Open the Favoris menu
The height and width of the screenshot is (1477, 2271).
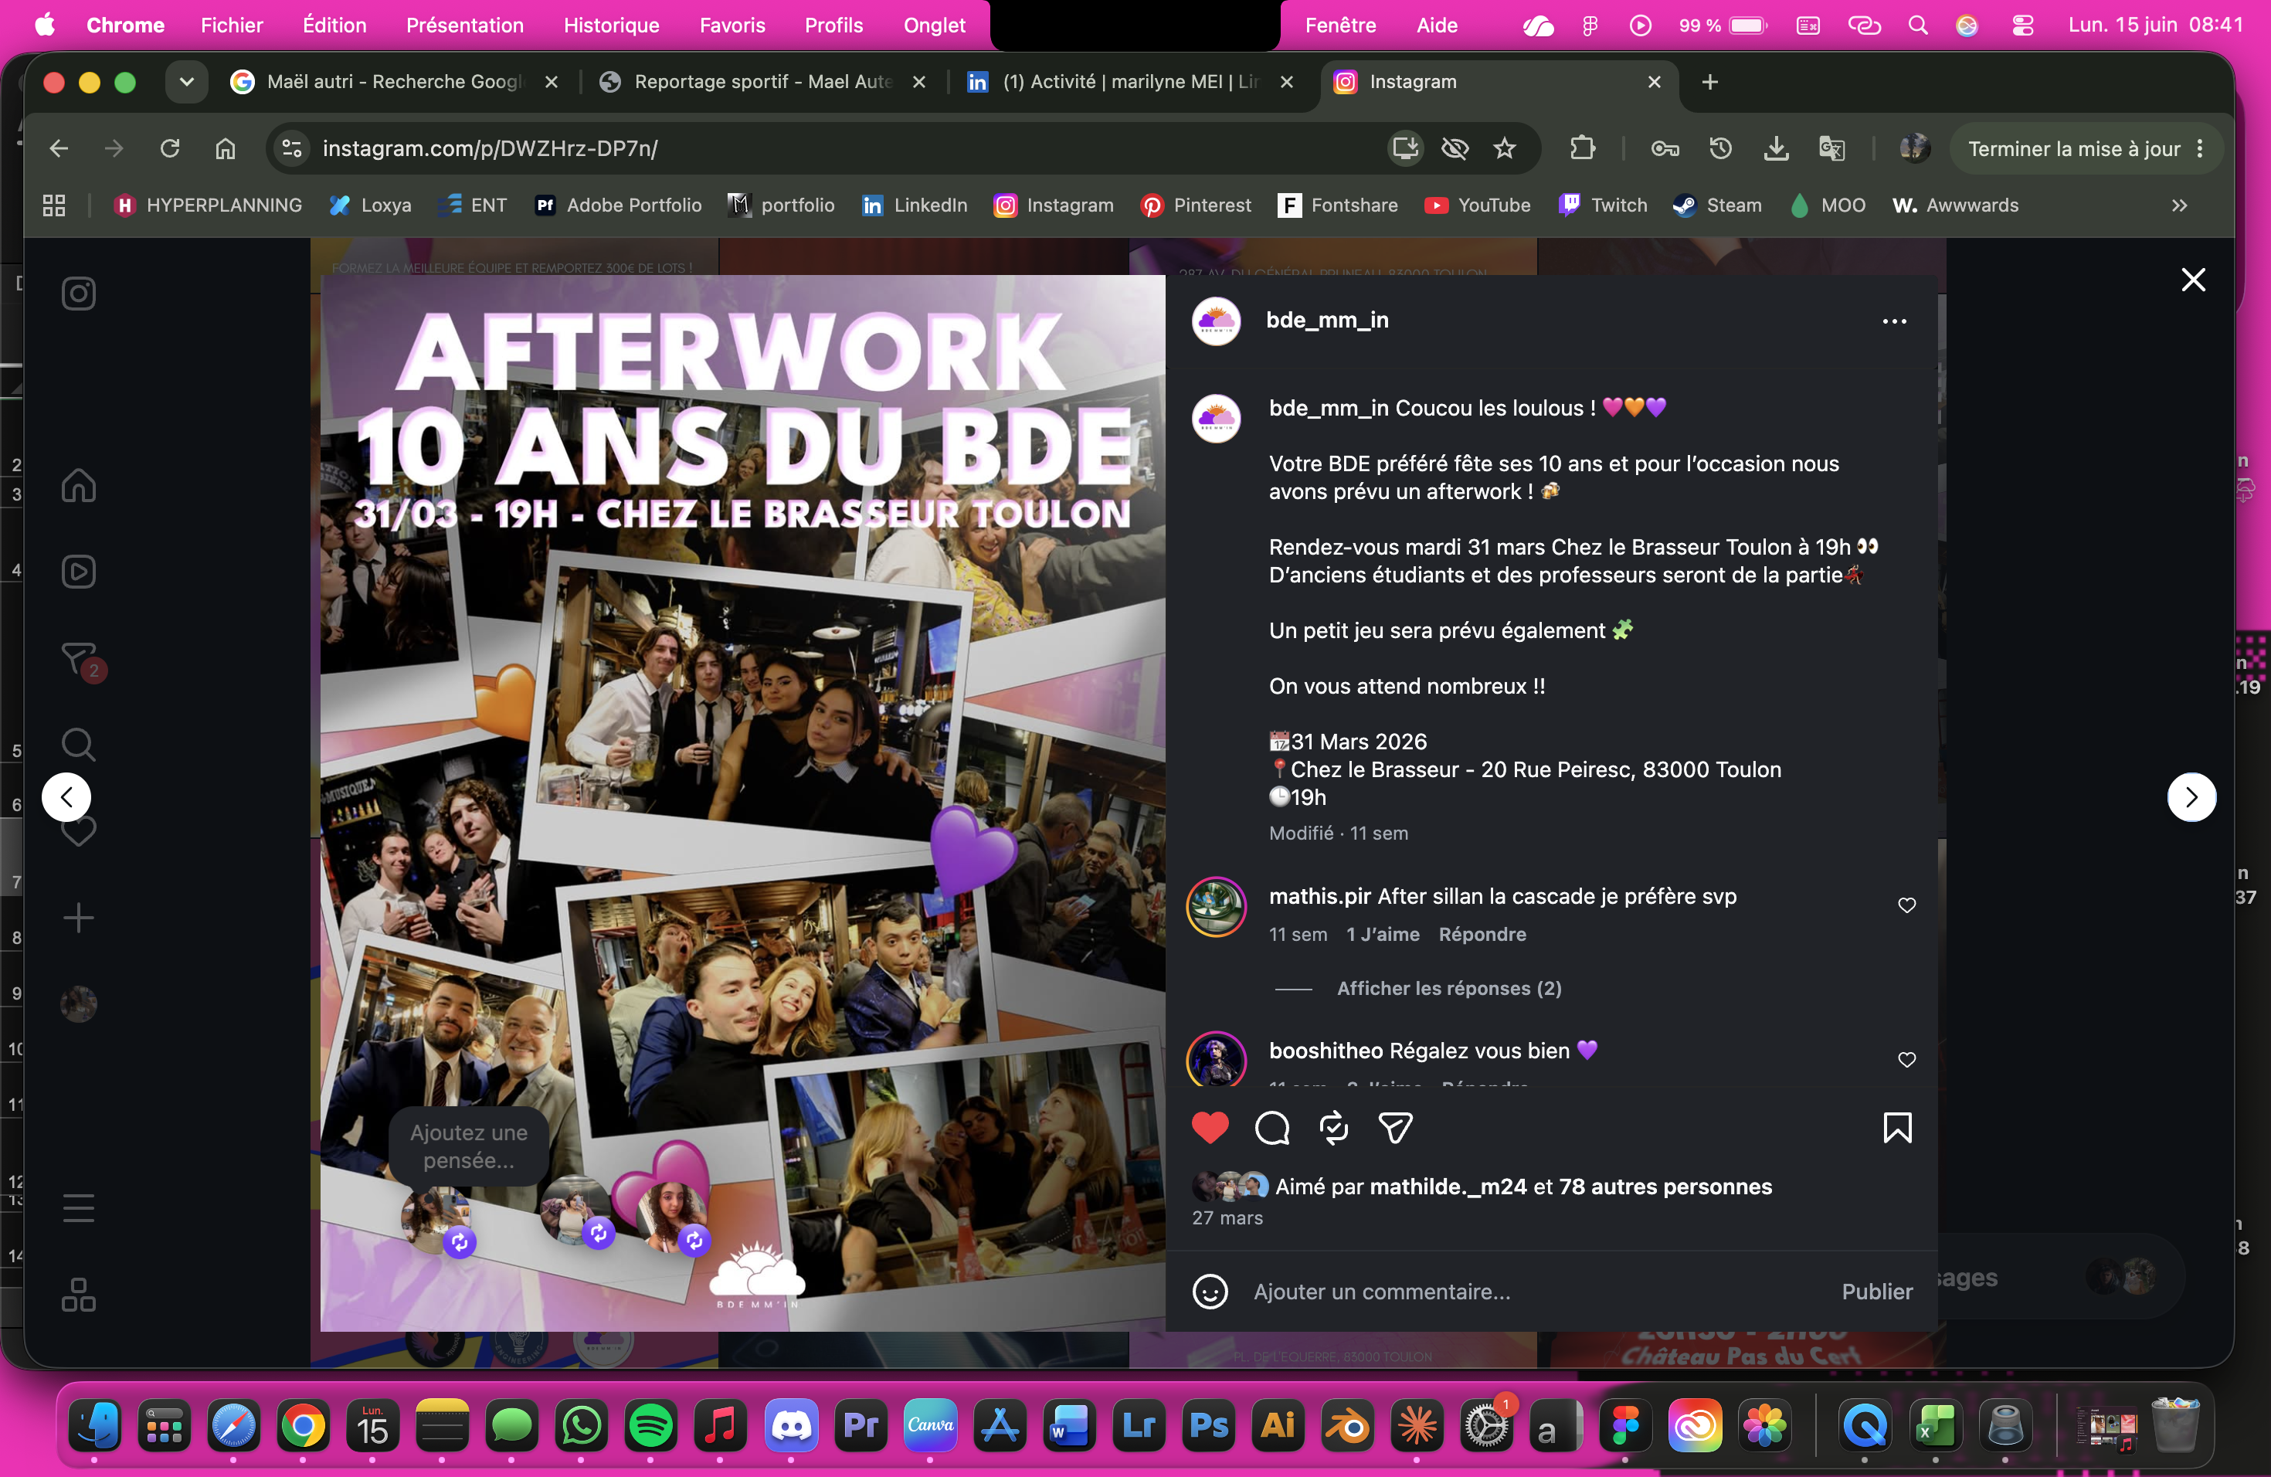click(732, 25)
